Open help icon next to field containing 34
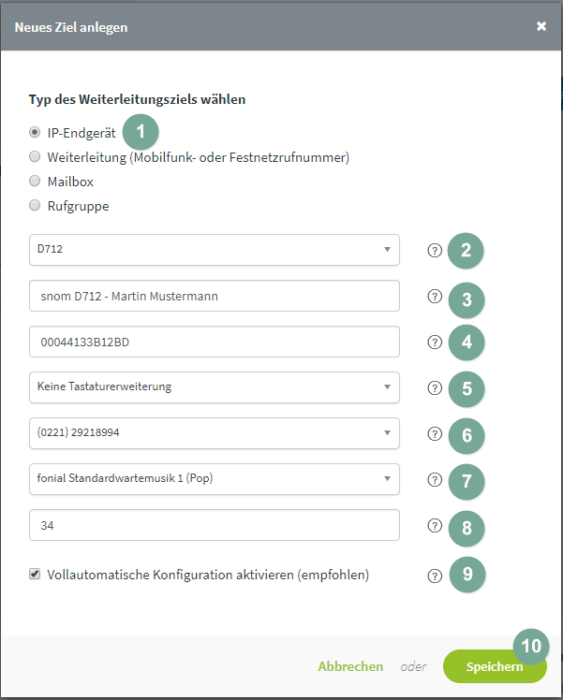Image resolution: width=563 pixels, height=700 pixels. [x=435, y=526]
